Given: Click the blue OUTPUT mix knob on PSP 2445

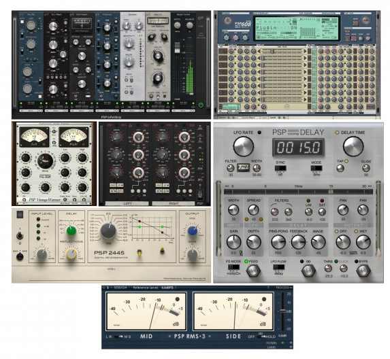Looking at the screenshot, I should pyautogui.click(x=193, y=231).
